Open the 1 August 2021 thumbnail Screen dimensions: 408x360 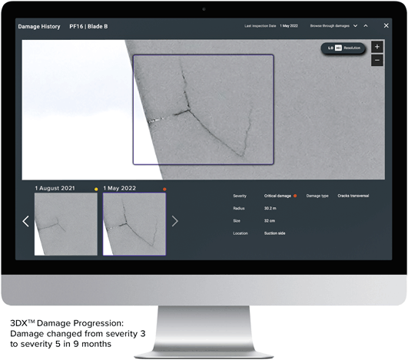(66, 224)
